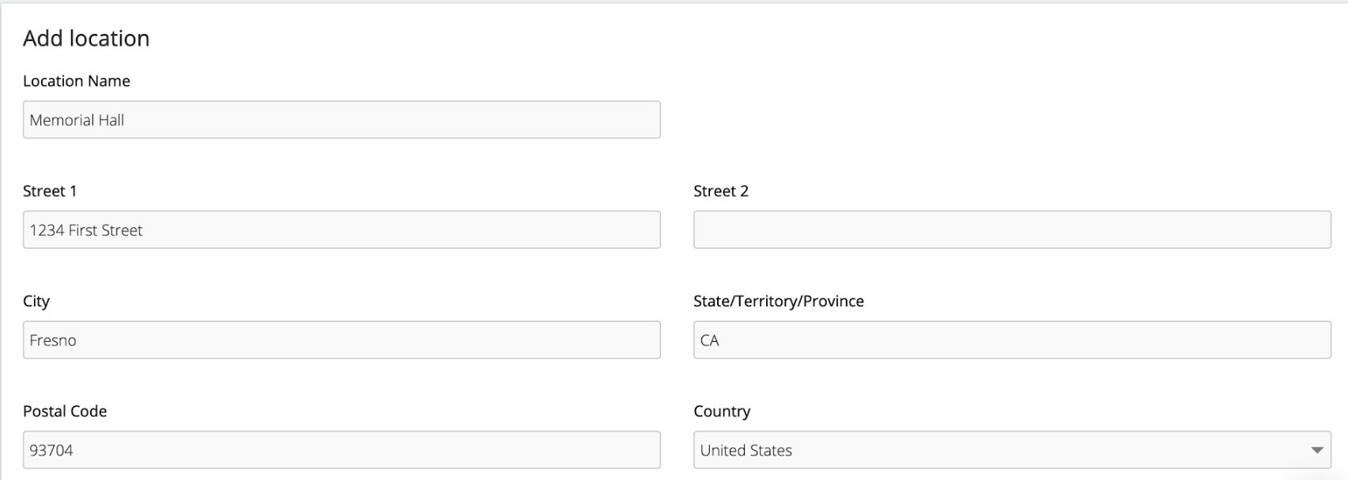Screen dimensions: 1348x480
Task: Click the empty Street 2 field
Action: 1012,230
